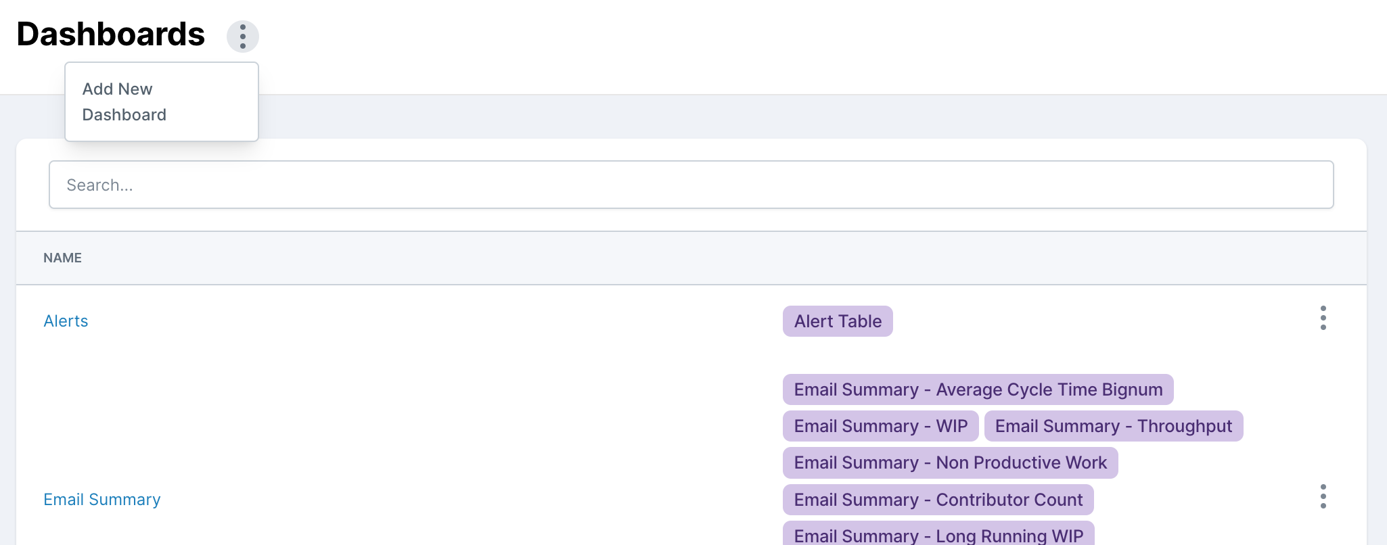Click the Dashboards page title
Image resolution: width=1387 pixels, height=545 pixels.
110,34
